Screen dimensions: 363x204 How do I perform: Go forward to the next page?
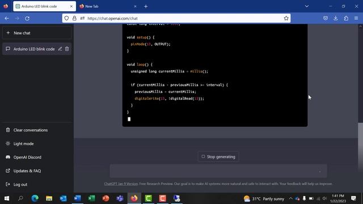pyautogui.click(x=17, y=18)
